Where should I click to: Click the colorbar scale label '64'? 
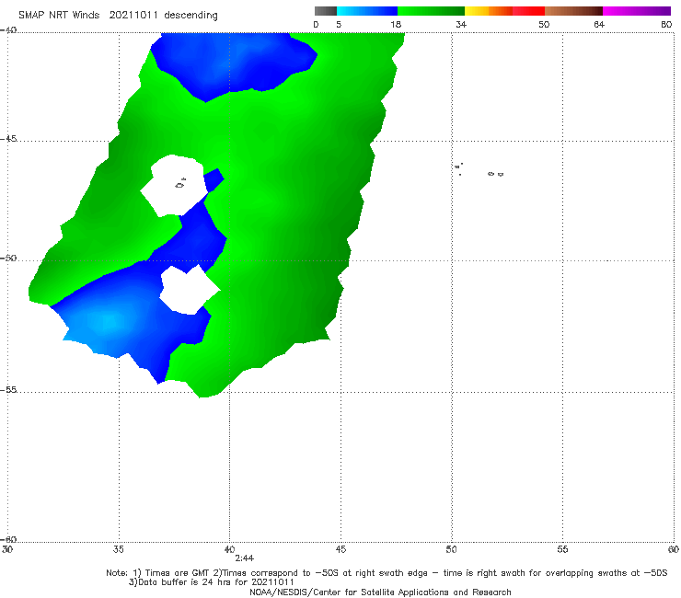pyautogui.click(x=599, y=25)
